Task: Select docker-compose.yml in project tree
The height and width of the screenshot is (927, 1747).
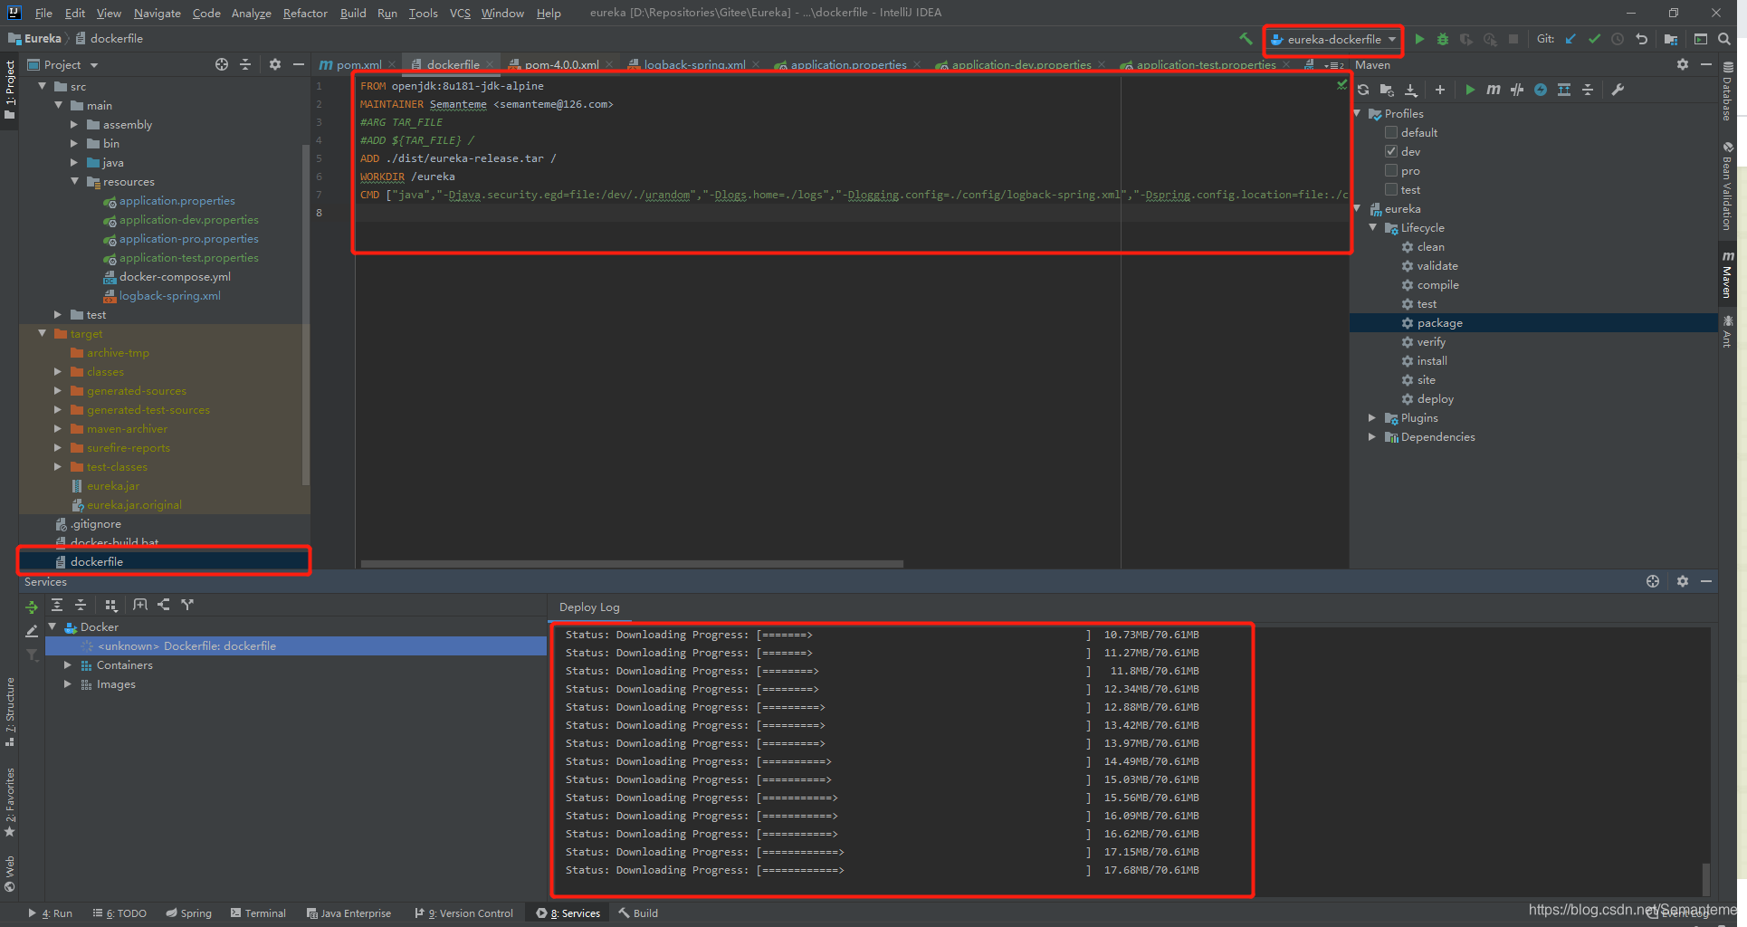Action: click(175, 276)
